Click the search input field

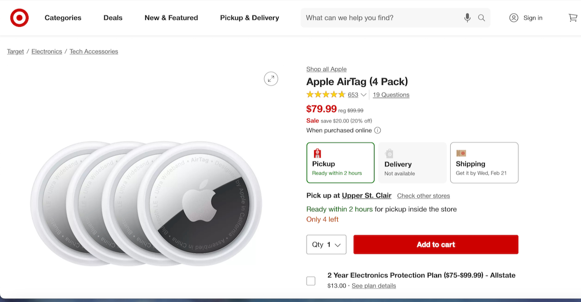(381, 18)
